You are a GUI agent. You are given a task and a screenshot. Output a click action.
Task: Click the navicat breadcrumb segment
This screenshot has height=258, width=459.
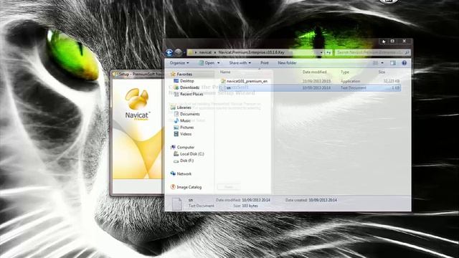coord(205,52)
